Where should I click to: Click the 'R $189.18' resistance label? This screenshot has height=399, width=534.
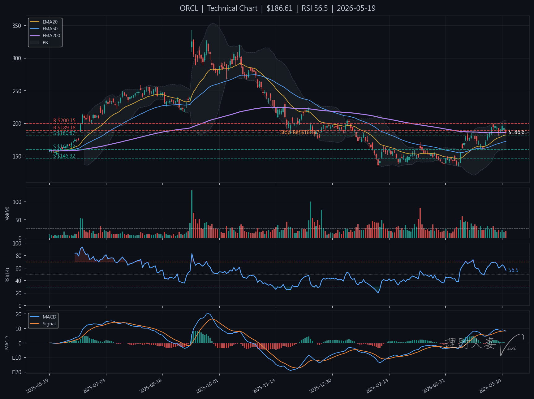click(64, 128)
